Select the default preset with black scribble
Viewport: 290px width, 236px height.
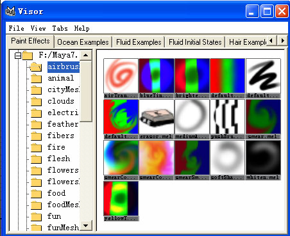tap(263, 76)
